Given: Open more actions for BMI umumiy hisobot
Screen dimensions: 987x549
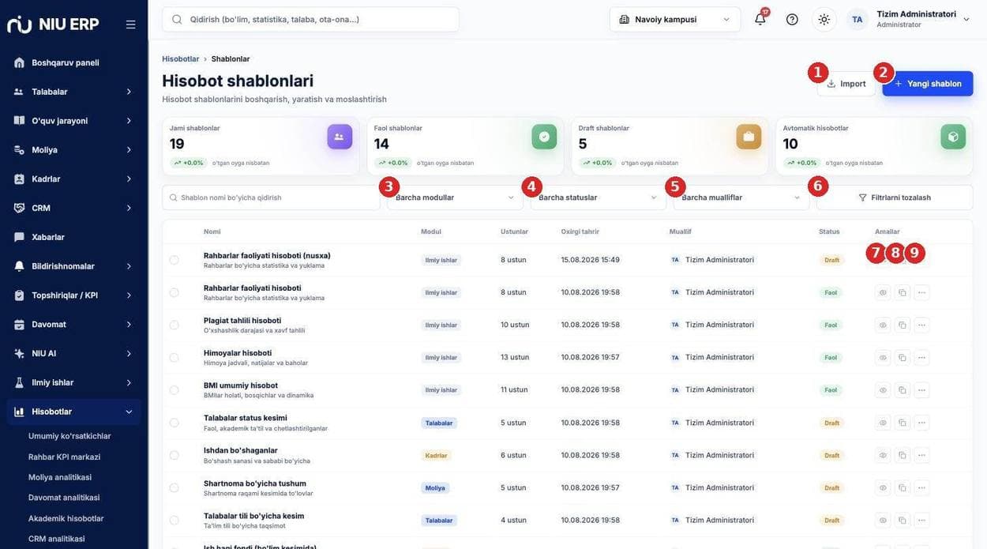Looking at the screenshot, I should click(921, 389).
